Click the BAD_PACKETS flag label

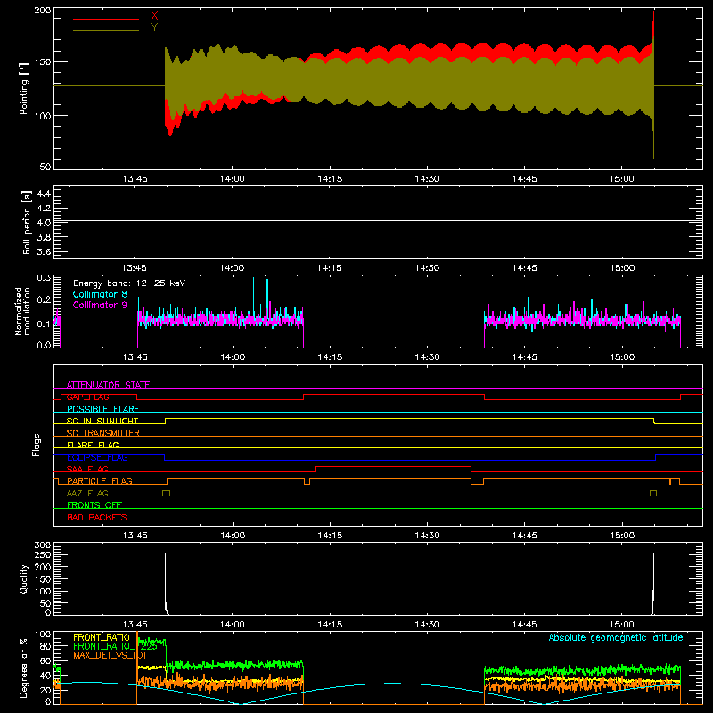coord(97,517)
